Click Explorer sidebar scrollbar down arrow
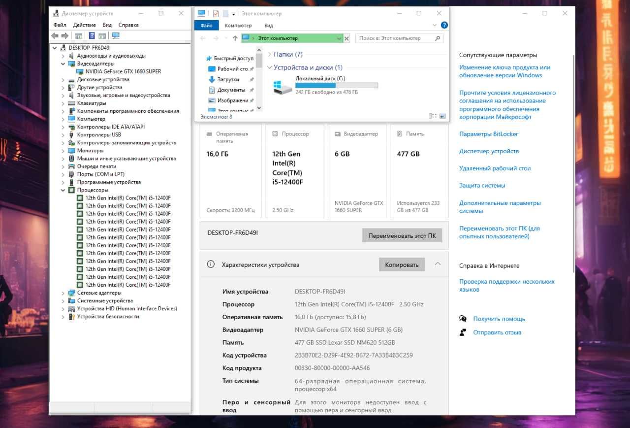The image size is (630, 428). [259, 108]
